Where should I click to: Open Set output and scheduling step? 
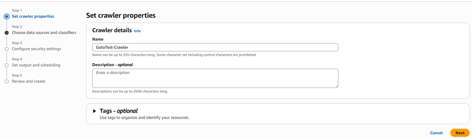36,65
